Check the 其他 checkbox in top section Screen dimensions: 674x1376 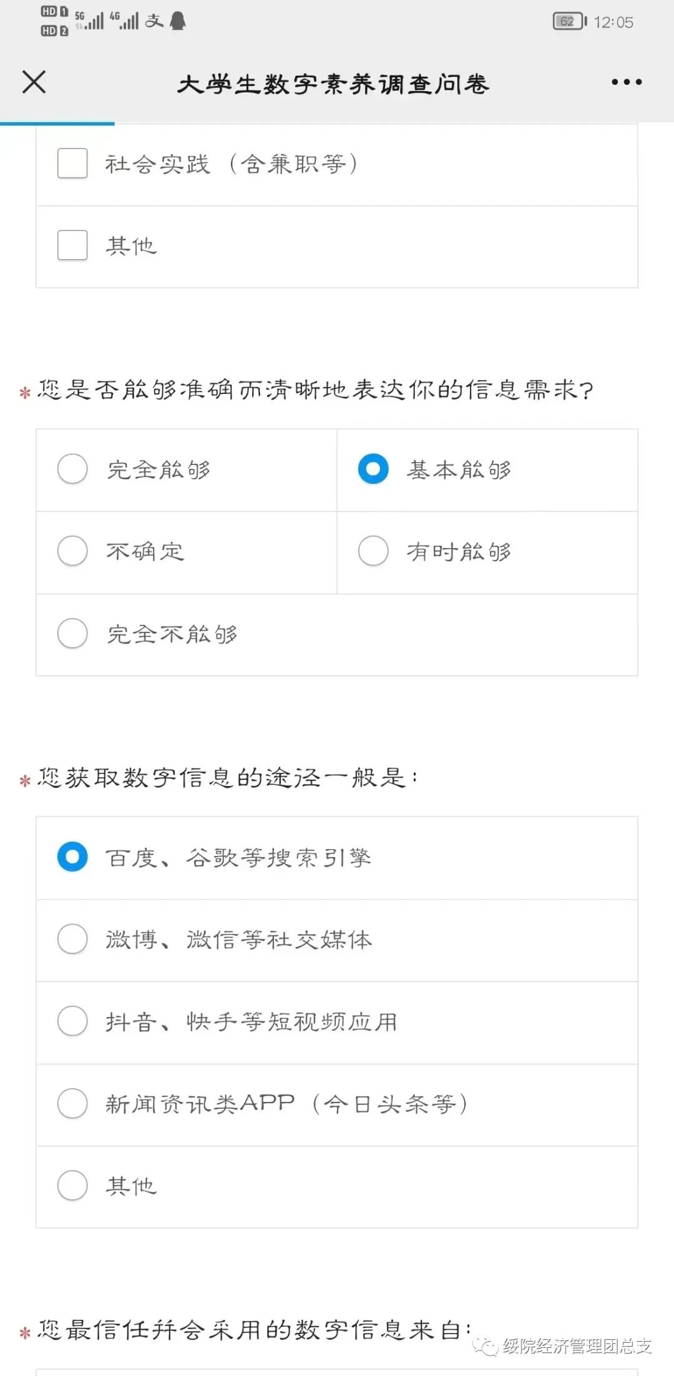pyautogui.click(x=72, y=245)
